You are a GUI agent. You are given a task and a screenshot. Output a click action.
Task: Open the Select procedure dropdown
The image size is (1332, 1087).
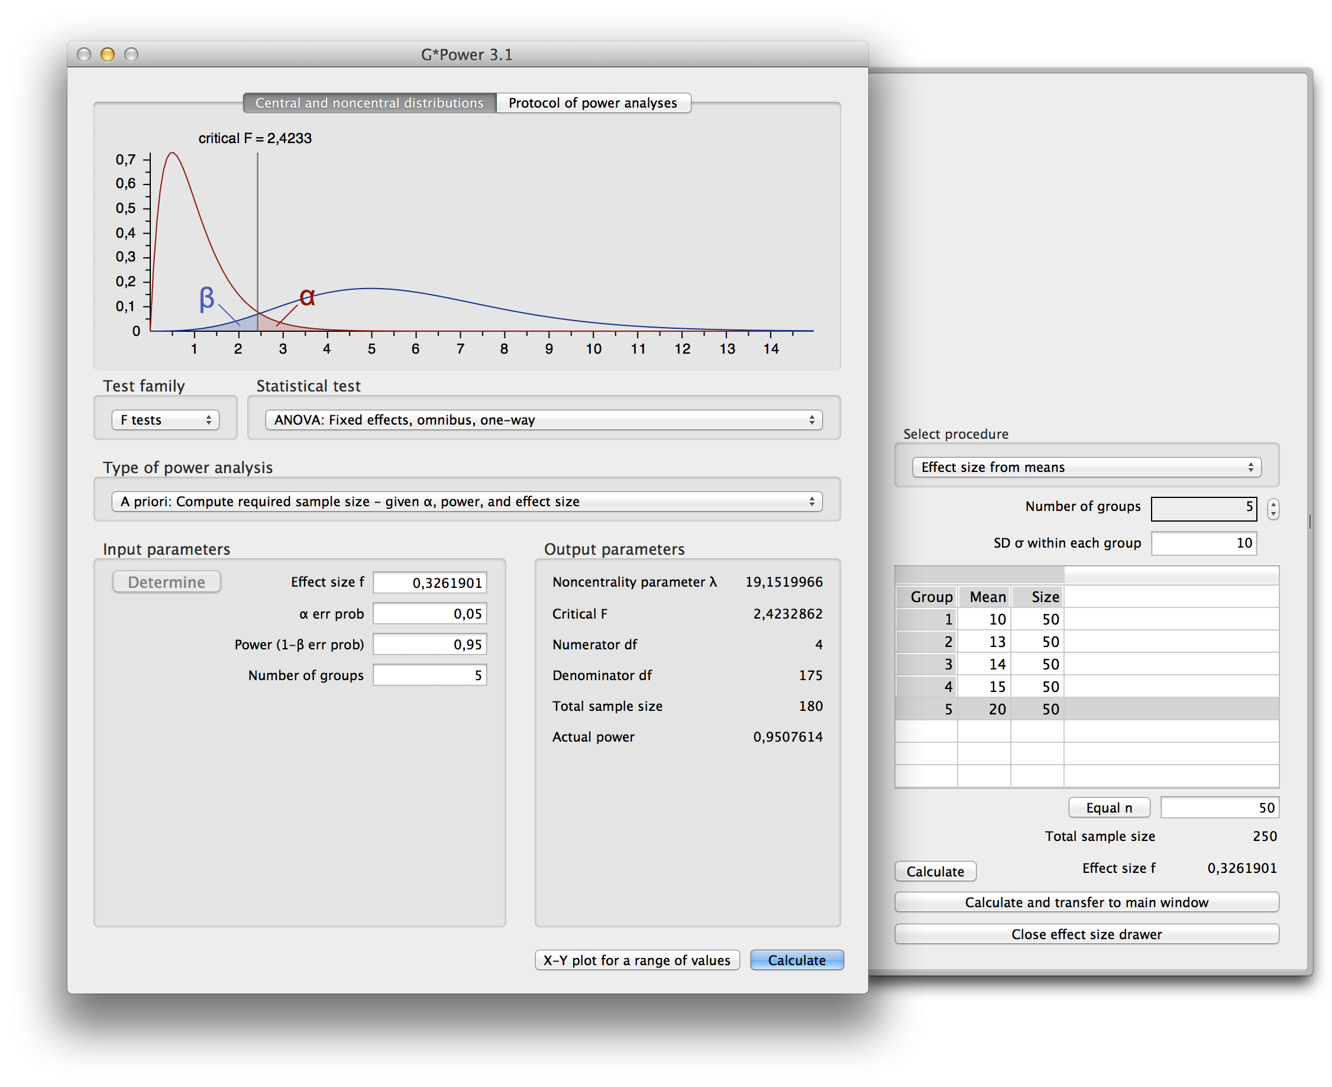coord(1086,467)
